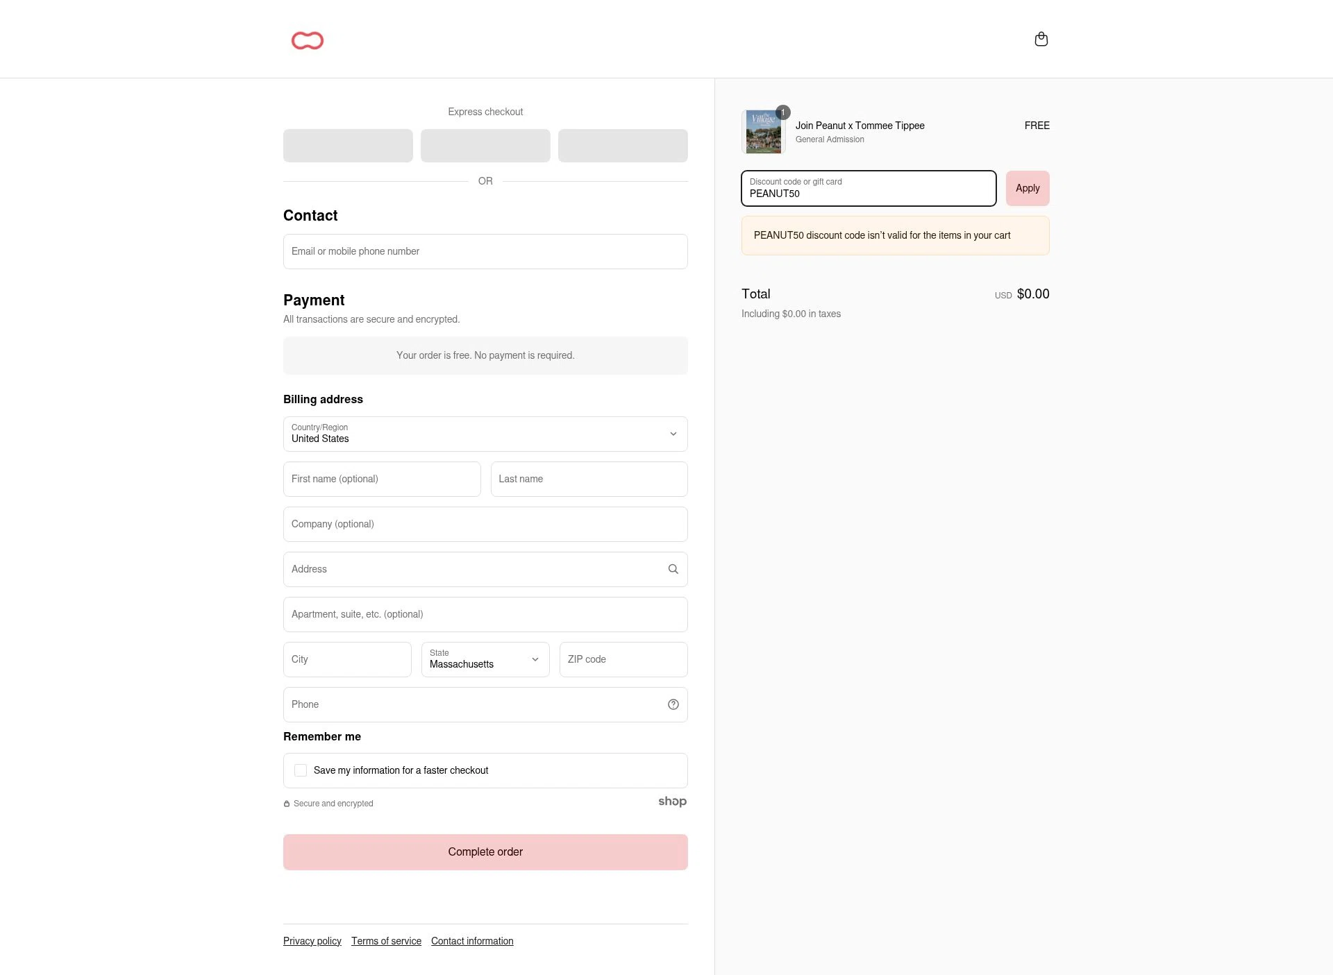
Task: Click the lock icon next to Secure and encrypted
Action: (286, 803)
